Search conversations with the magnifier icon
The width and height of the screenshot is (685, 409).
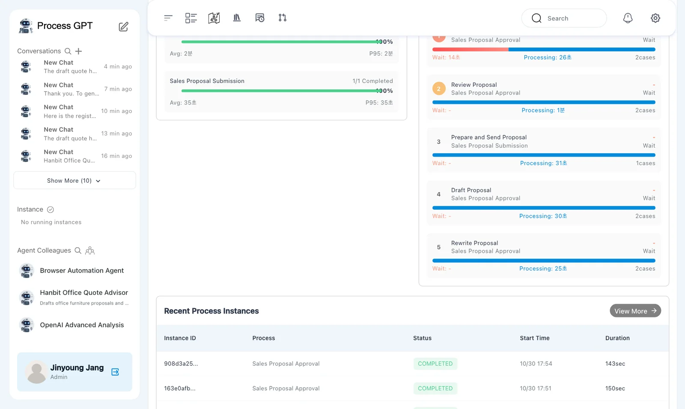click(x=68, y=51)
